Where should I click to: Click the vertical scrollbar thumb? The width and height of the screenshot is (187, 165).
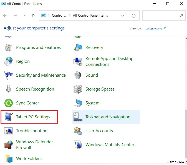point(185,133)
